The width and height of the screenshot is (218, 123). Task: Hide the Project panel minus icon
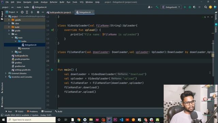tap(43, 12)
